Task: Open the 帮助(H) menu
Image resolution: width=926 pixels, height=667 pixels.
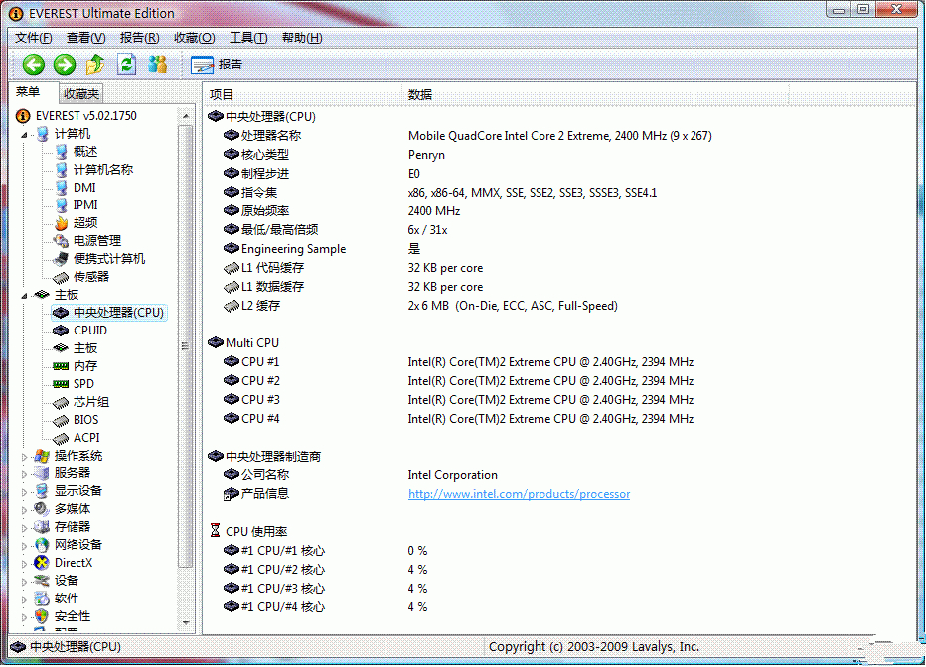Action: pyautogui.click(x=302, y=38)
